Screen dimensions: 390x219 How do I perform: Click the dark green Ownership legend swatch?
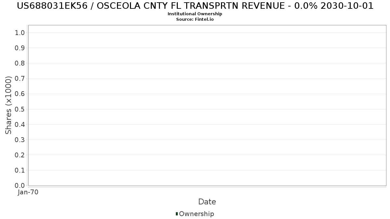click(177, 213)
